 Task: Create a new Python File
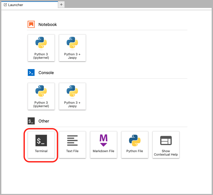(135, 145)
